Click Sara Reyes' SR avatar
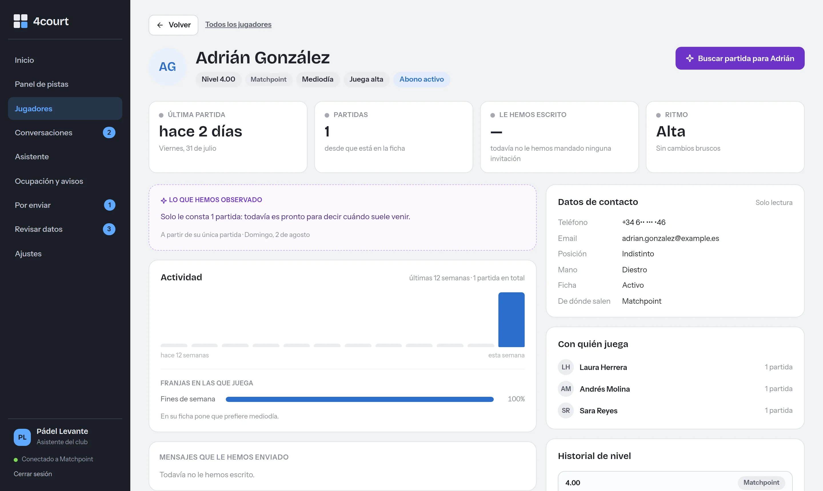The image size is (823, 491). [x=566, y=410]
